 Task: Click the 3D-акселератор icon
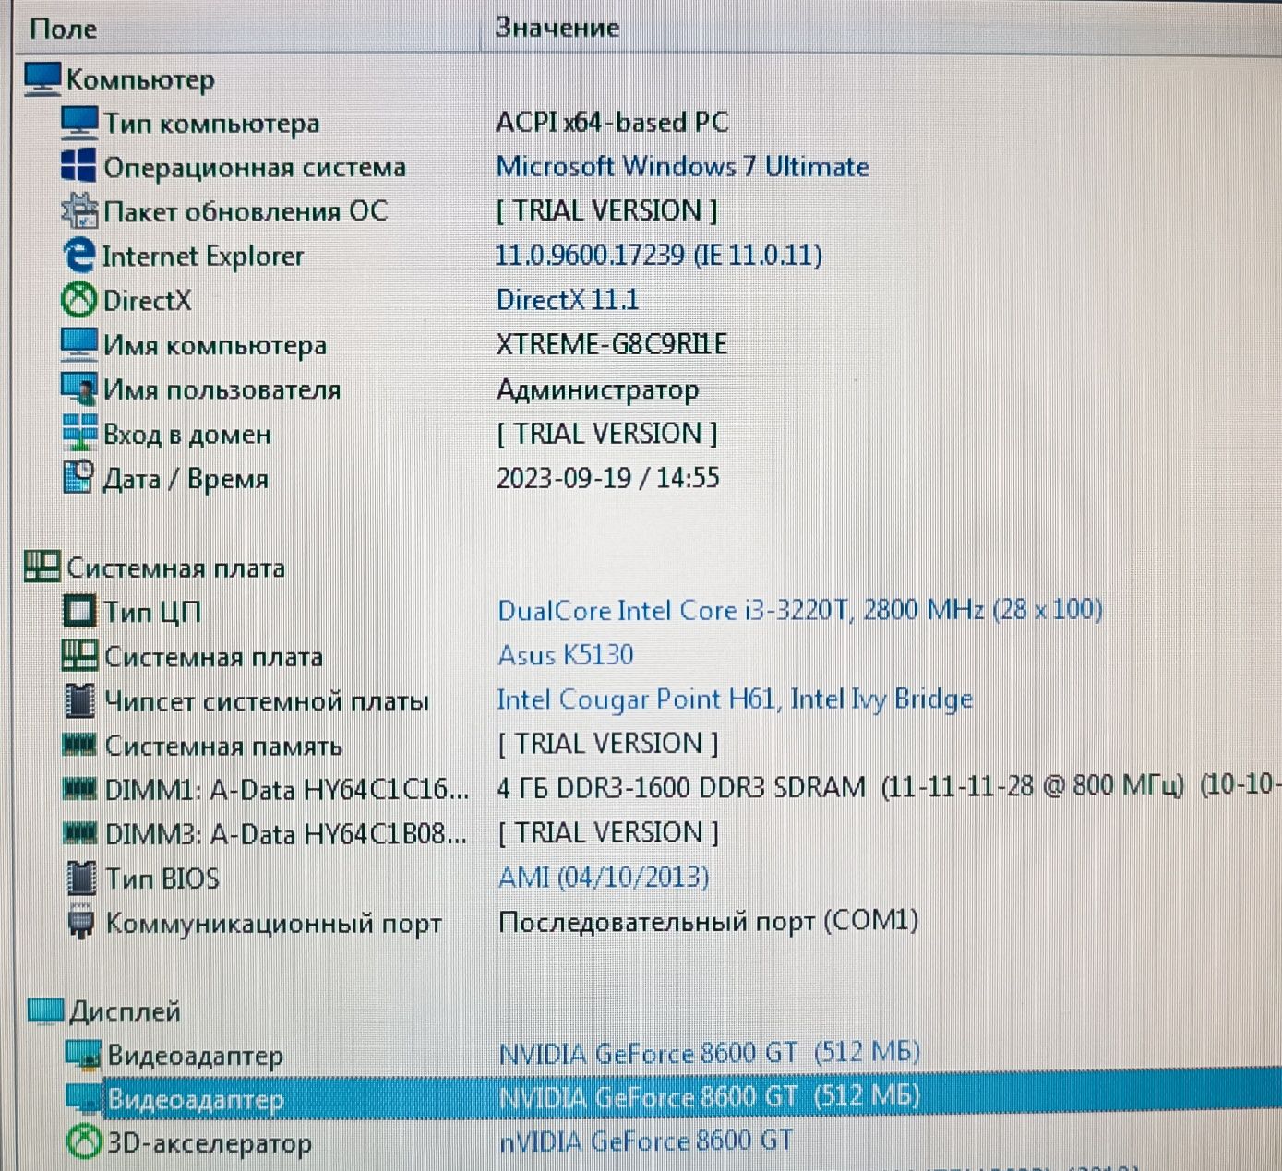pos(83,1142)
